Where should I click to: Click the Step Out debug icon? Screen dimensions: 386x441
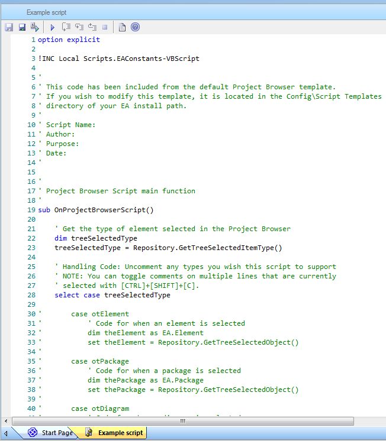point(92,27)
